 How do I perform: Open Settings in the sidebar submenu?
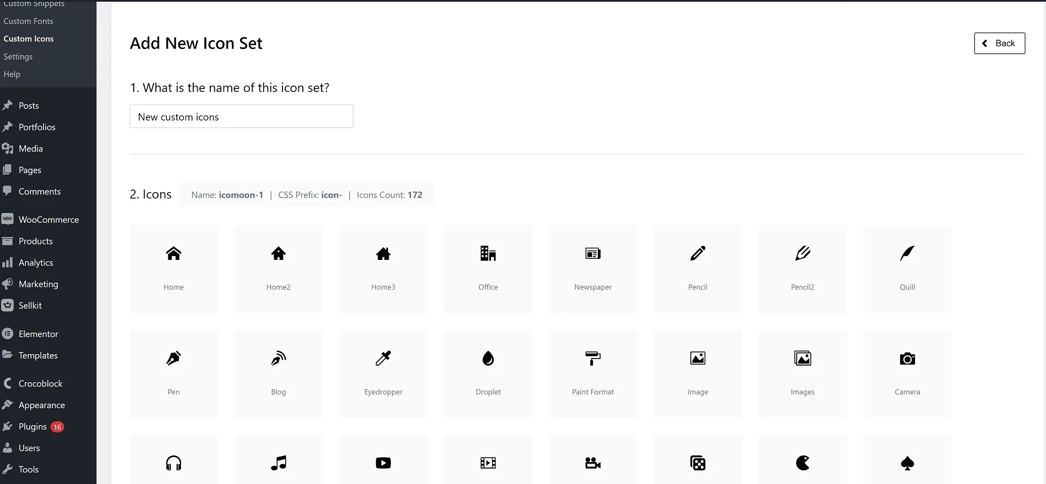pyautogui.click(x=18, y=56)
